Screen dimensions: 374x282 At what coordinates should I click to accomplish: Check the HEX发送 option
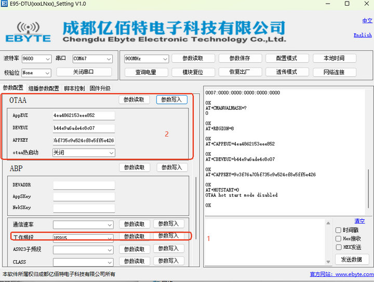tap(339, 247)
